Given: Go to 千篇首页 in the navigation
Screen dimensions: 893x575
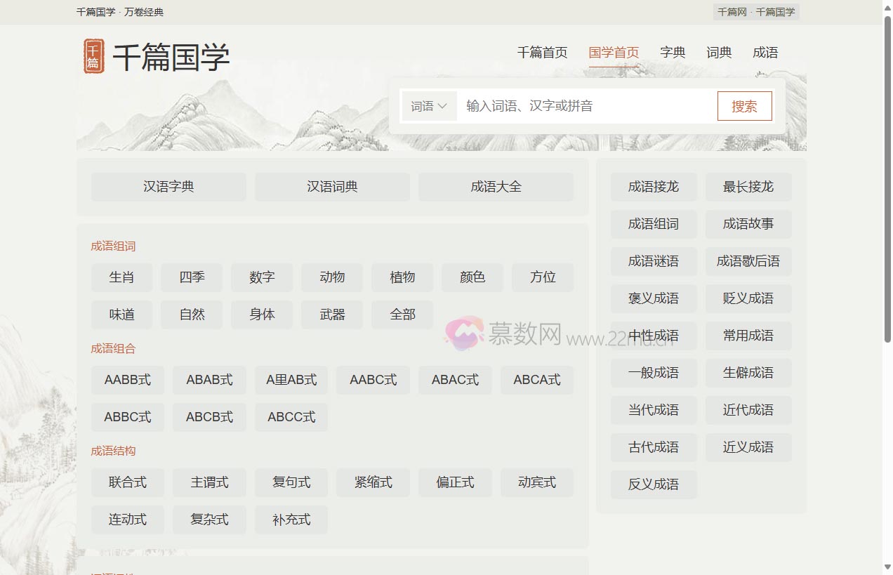Looking at the screenshot, I should [542, 52].
